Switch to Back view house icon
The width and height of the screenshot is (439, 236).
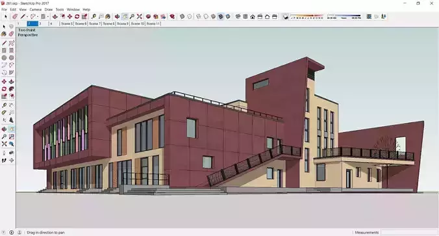coord(267,16)
